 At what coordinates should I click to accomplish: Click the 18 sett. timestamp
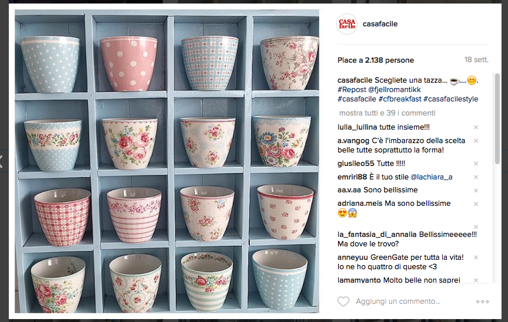[x=476, y=60]
